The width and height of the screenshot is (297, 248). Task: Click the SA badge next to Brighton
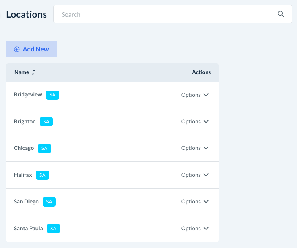point(46,122)
